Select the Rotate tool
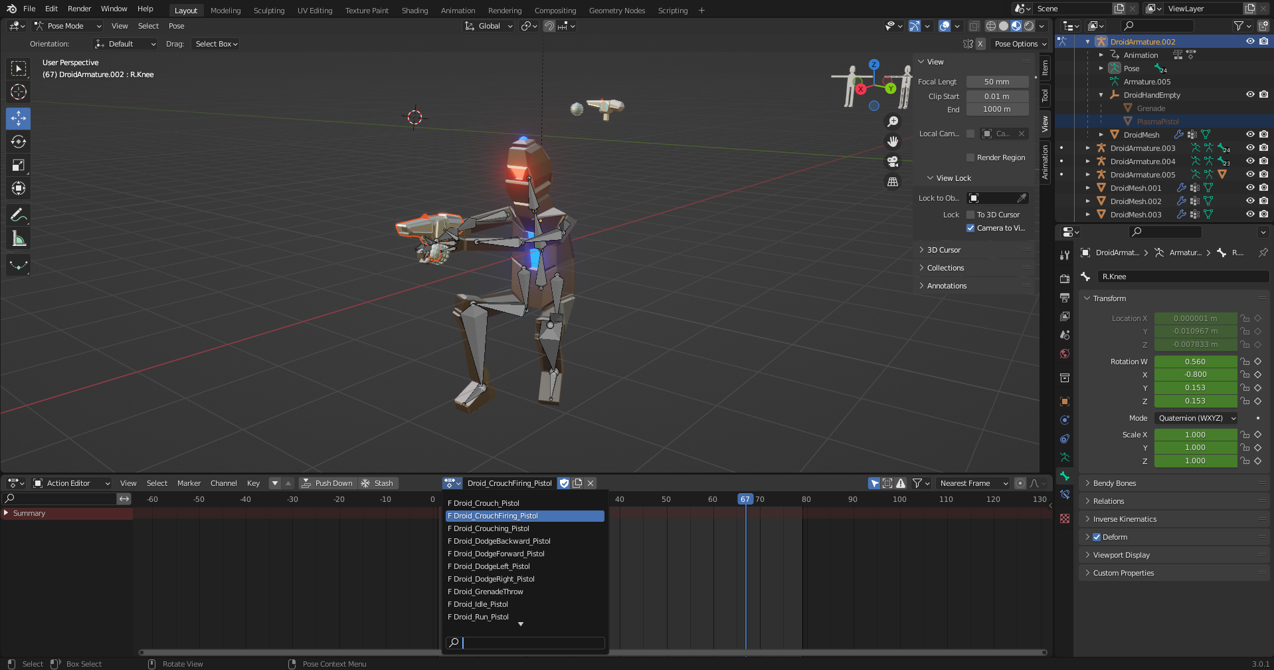 tap(19, 142)
